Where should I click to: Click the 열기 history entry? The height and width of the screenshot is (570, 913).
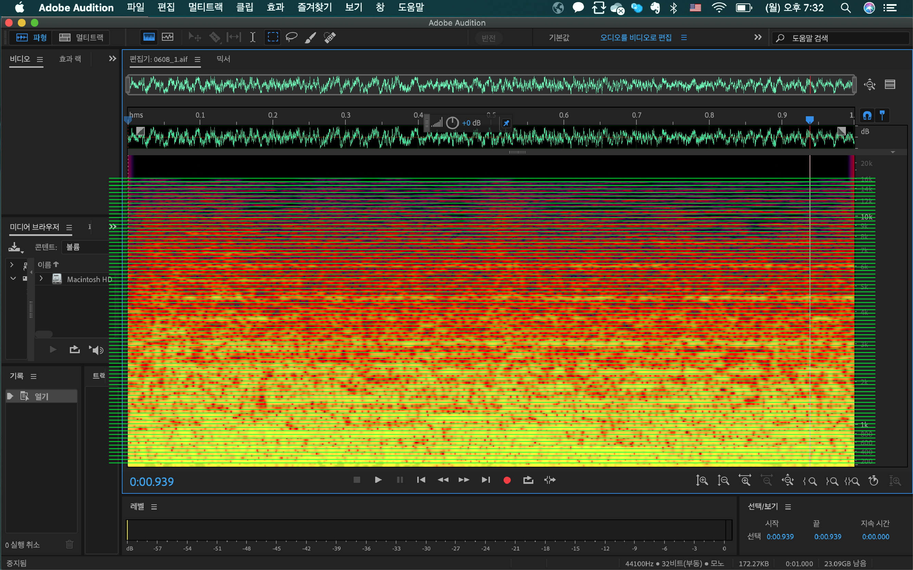point(41,396)
